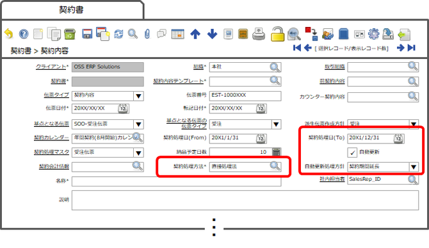Click the blue Product Info icon
The height and width of the screenshot is (248, 429).
(x=343, y=34)
